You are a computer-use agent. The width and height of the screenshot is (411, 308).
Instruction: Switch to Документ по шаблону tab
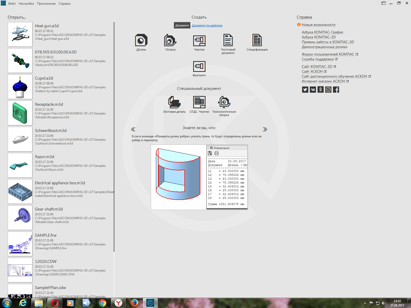click(207, 25)
